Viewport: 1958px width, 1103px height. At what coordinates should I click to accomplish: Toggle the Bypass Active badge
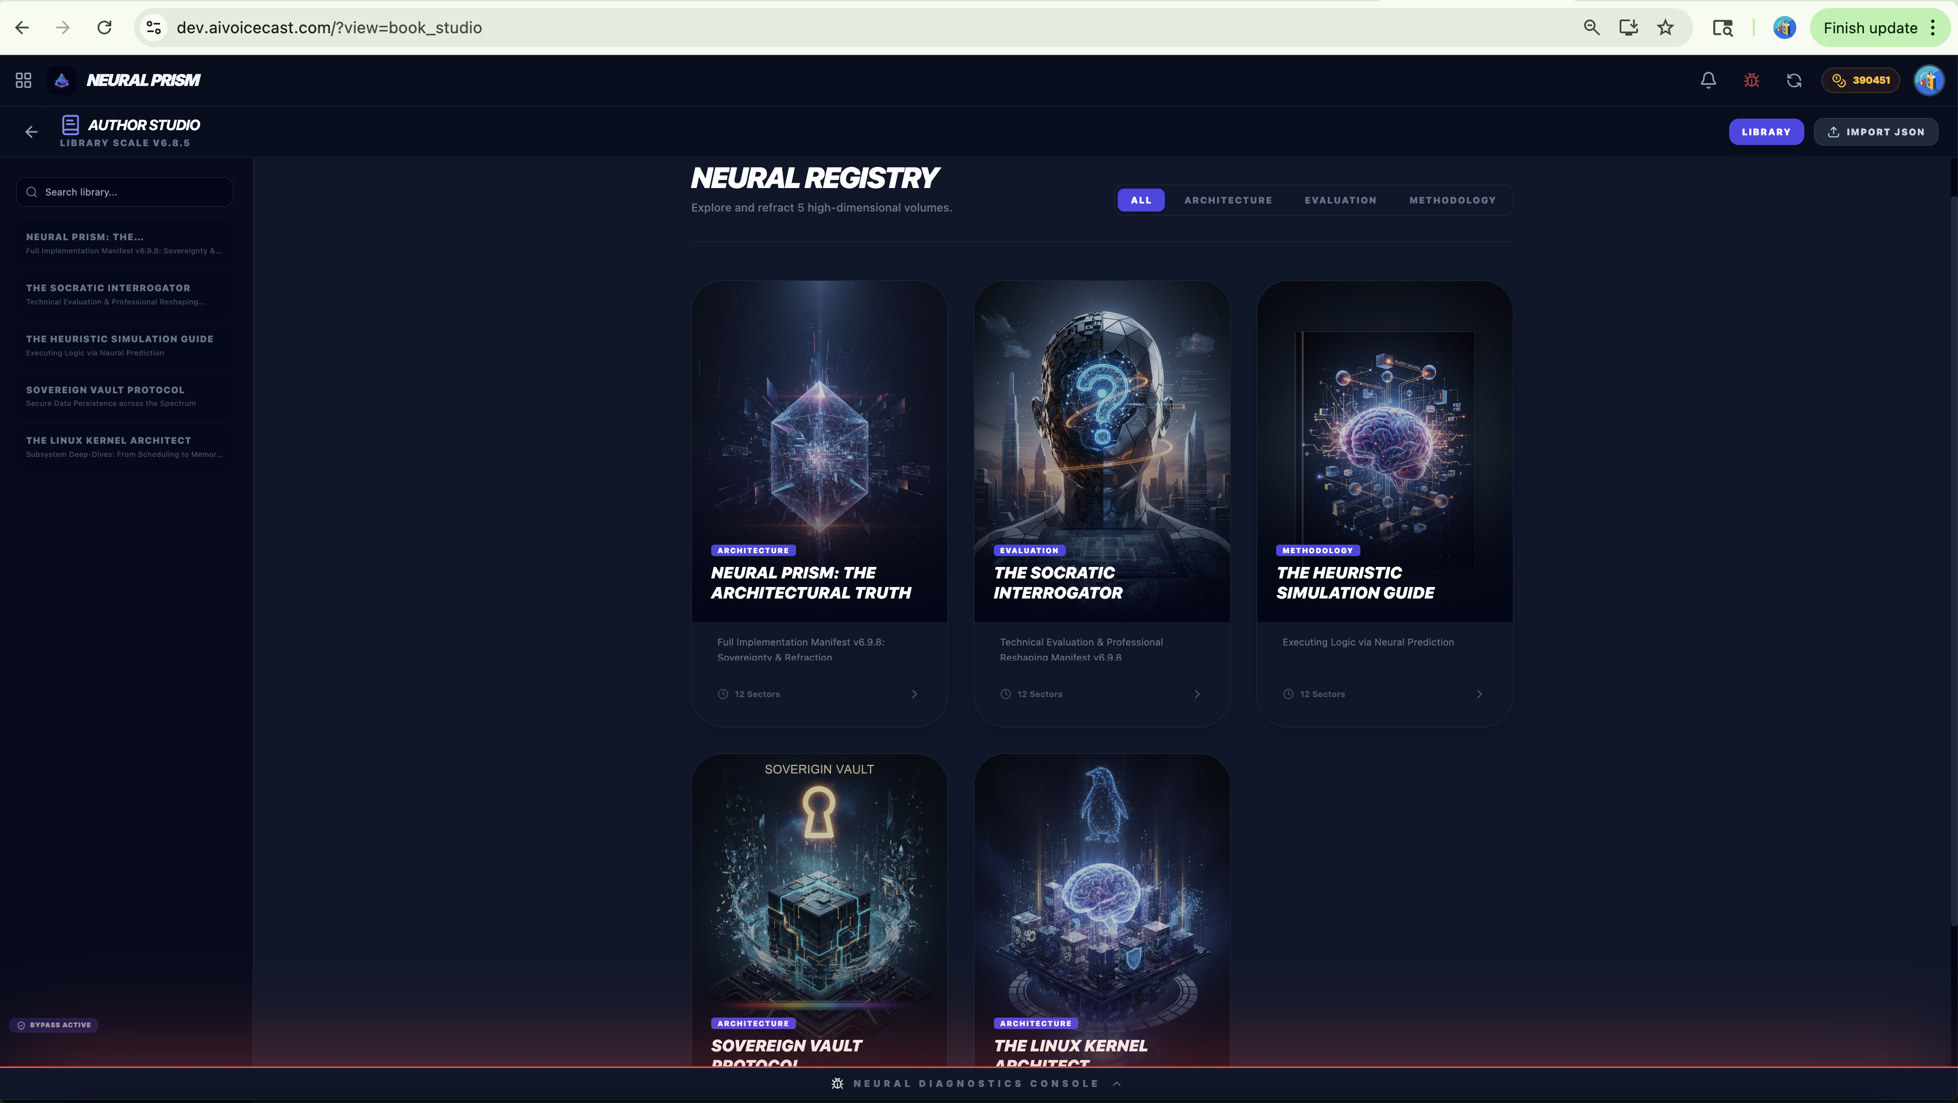(x=54, y=1025)
